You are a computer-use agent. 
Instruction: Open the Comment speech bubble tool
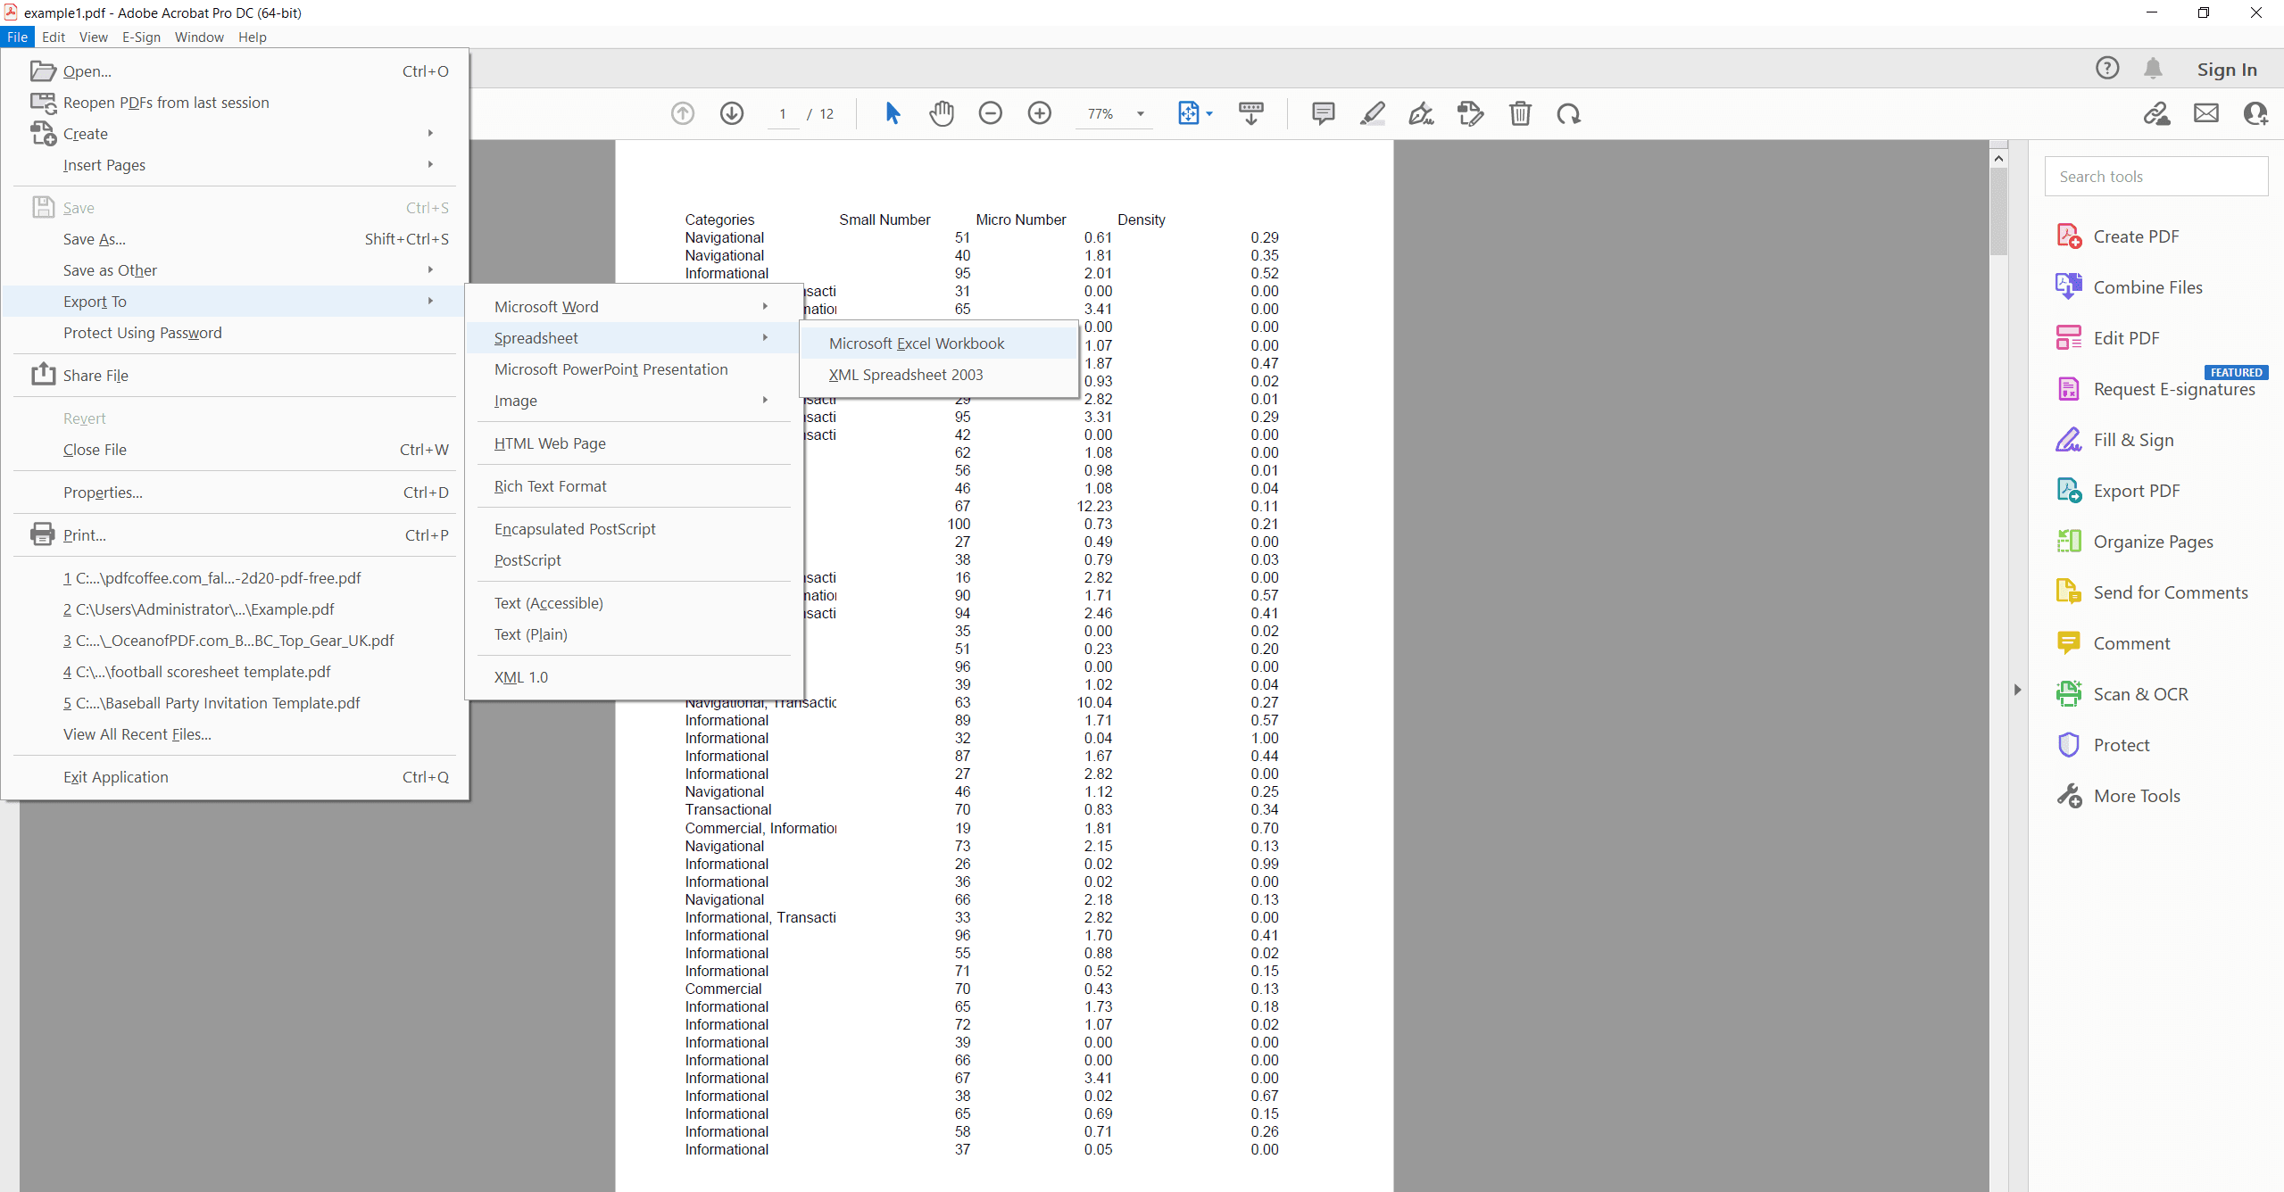pyautogui.click(x=1323, y=113)
